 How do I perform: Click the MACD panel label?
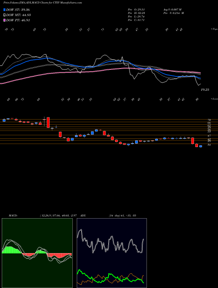[13, 215]
